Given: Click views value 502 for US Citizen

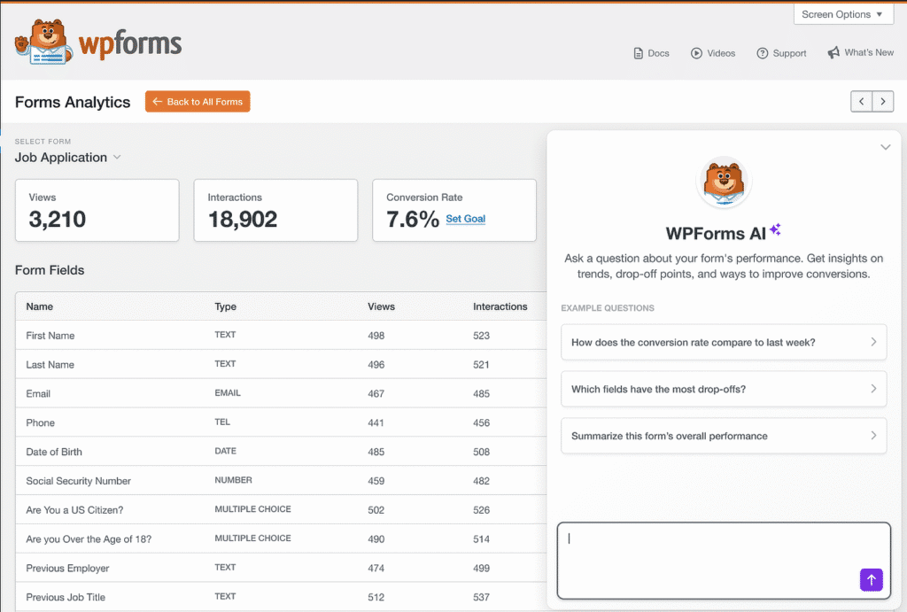Looking at the screenshot, I should 376,510.
